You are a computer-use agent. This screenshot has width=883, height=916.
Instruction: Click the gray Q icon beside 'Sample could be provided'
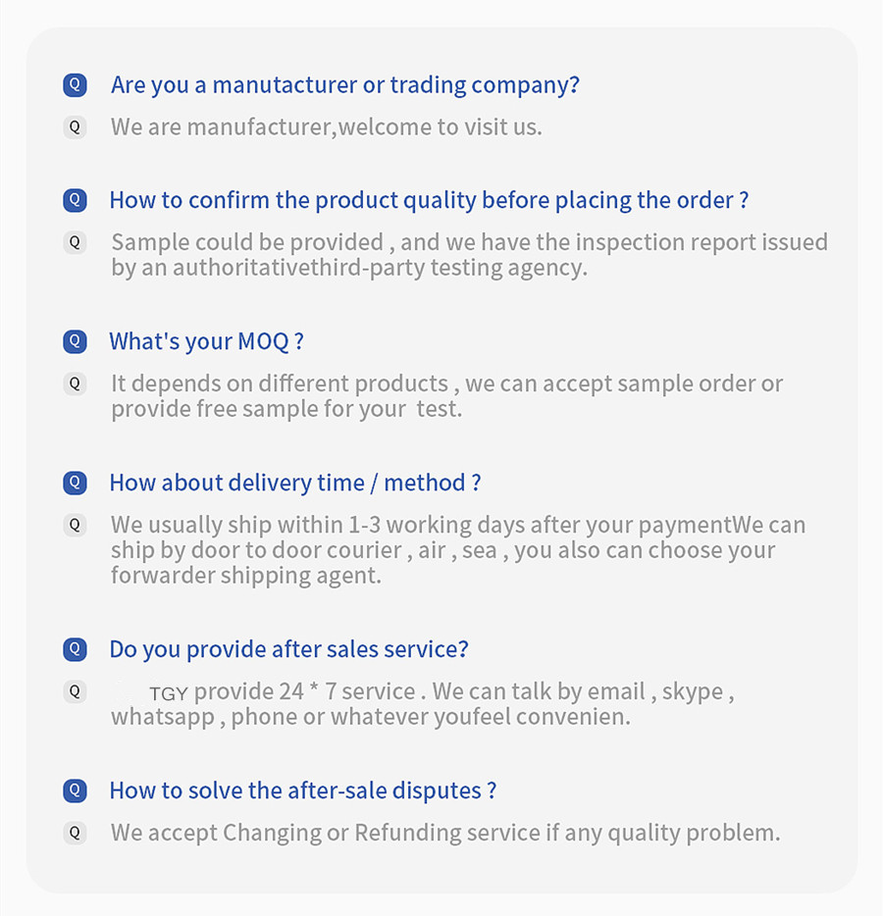[75, 242]
